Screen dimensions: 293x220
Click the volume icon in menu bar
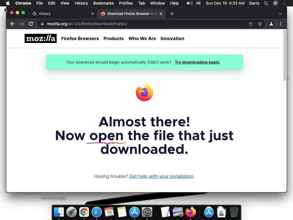point(189,3)
